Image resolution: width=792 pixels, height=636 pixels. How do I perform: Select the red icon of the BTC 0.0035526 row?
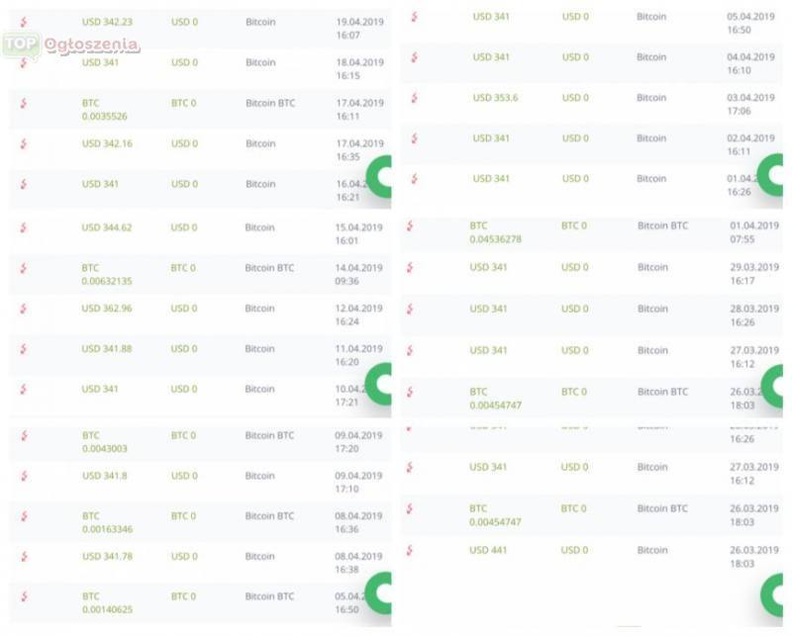(x=23, y=104)
